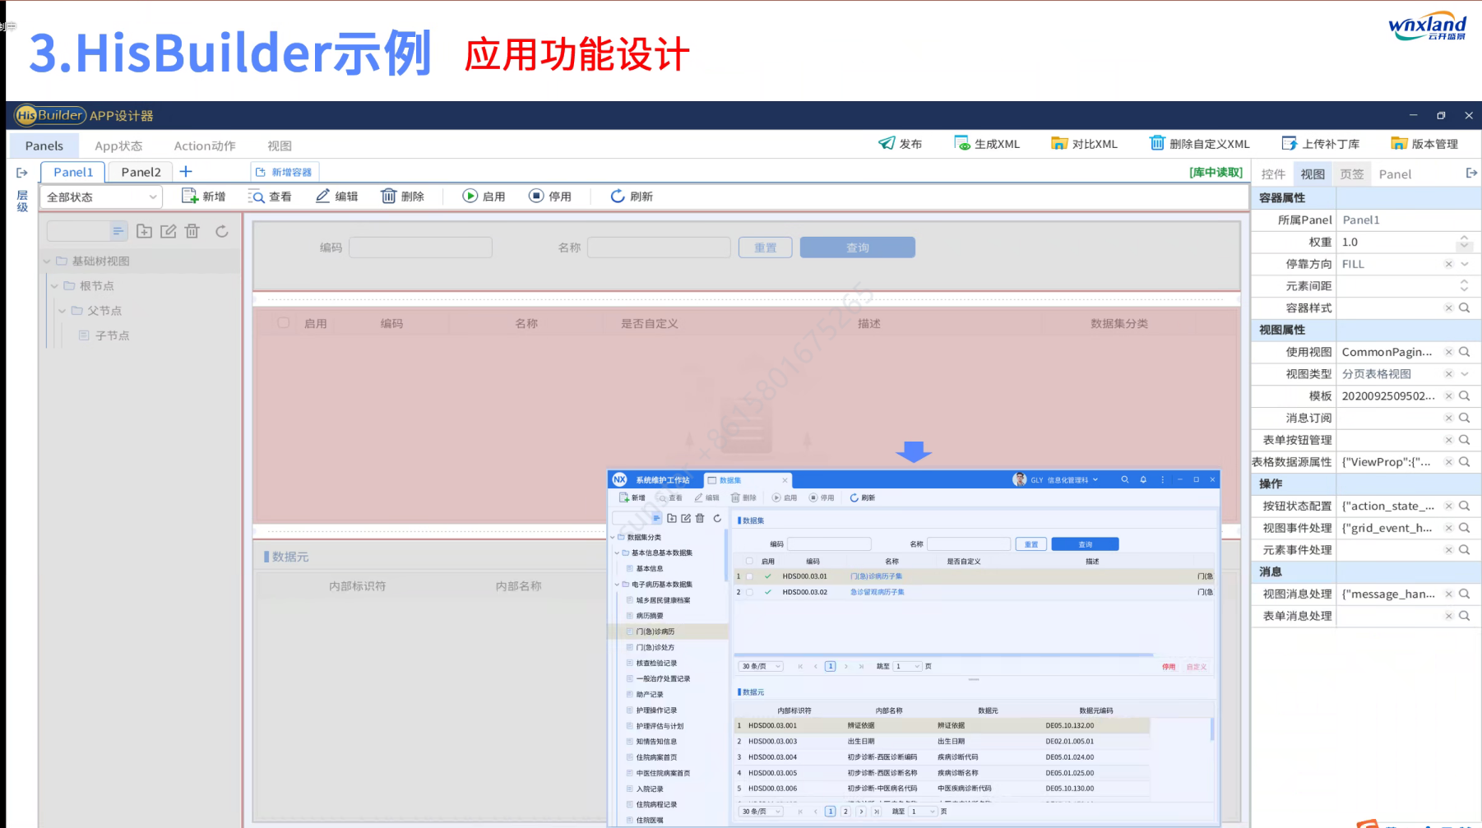Image resolution: width=1482 pixels, height=828 pixels.
Task: Click three-dot more icon in 系统维护工作站 window
Action: point(1162,479)
